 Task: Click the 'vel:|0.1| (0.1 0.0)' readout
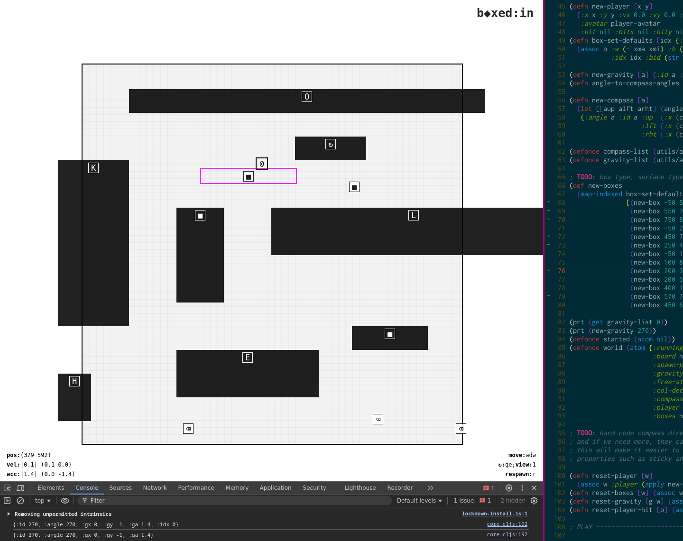[39, 465]
